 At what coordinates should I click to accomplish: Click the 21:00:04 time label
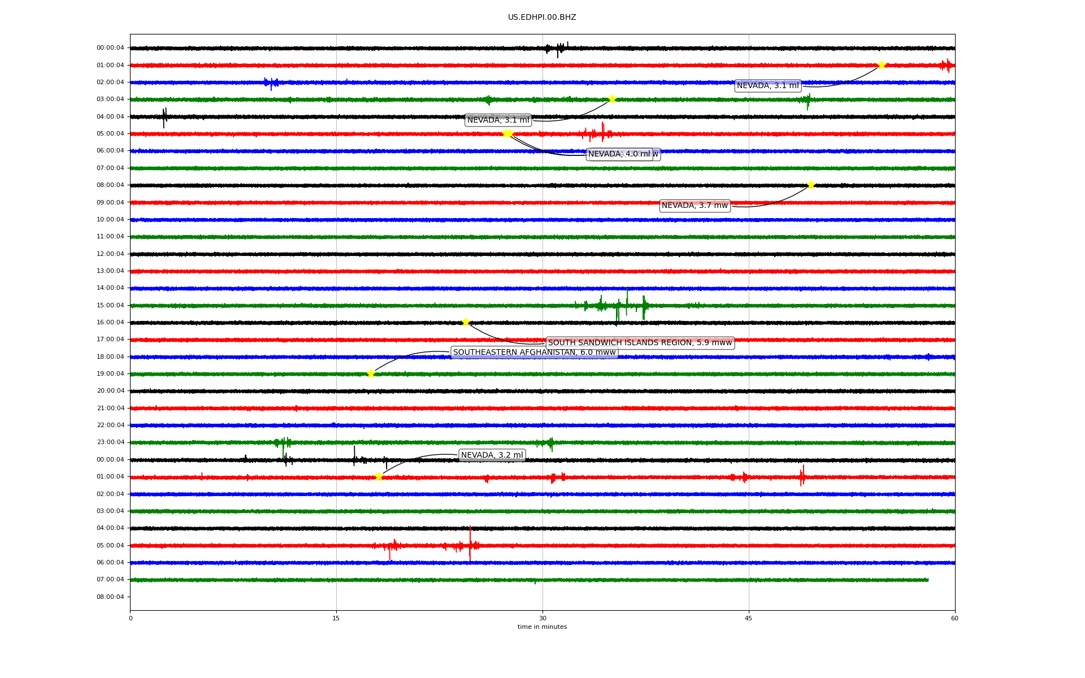coord(110,408)
